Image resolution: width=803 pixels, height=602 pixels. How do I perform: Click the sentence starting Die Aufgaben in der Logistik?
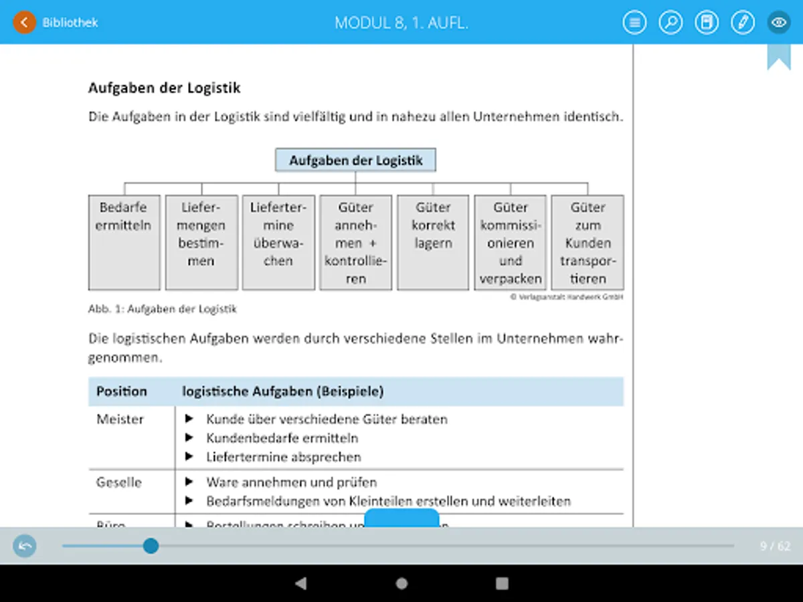[x=355, y=116]
